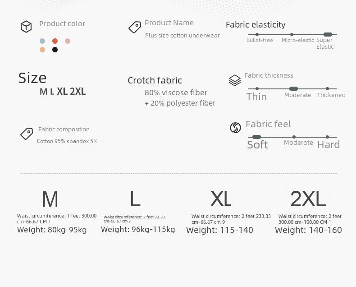Click the large M size chart heading
Viewport: 356px width, 287px height.
click(50, 199)
